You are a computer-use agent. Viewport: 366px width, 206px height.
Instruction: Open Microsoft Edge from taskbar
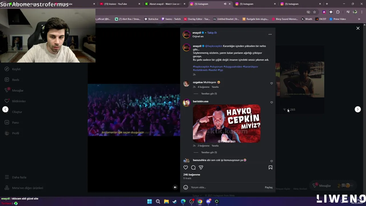[183, 202]
